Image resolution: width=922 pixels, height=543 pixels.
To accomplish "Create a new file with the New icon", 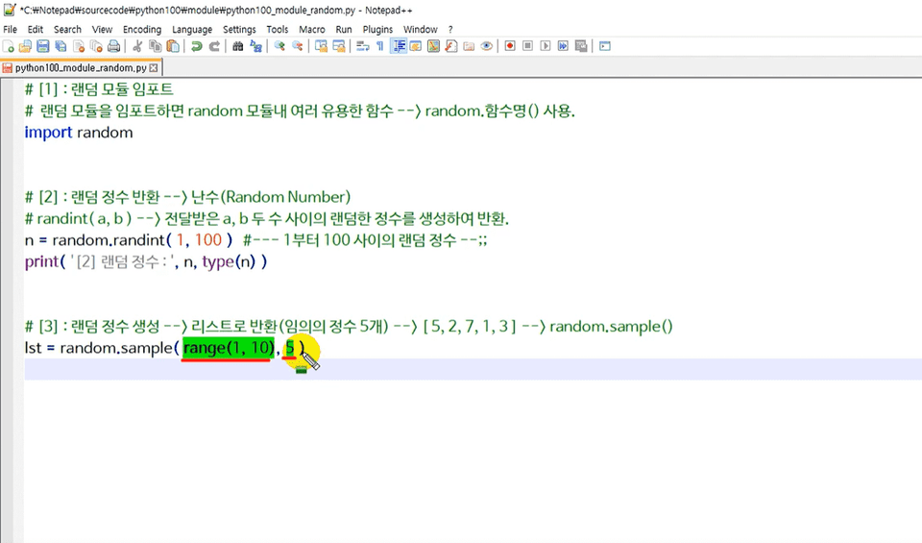I will coord(9,46).
